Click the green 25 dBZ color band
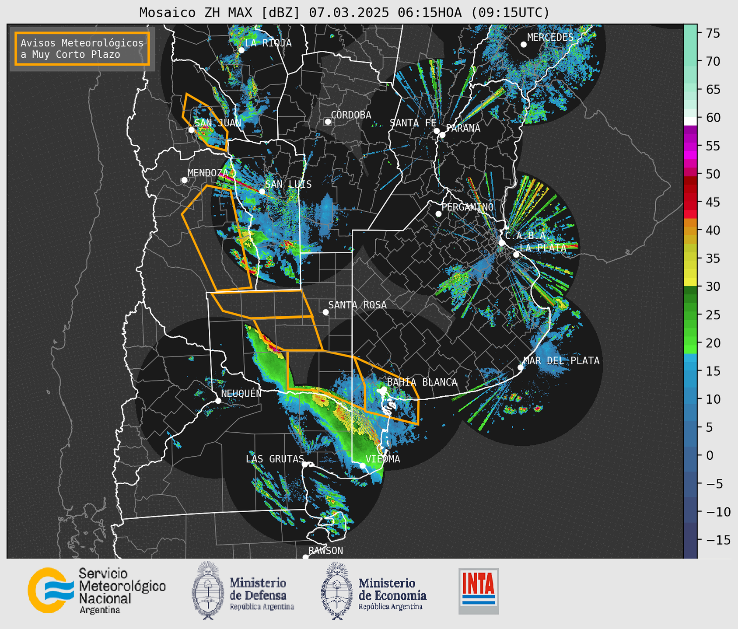 pyautogui.click(x=690, y=315)
